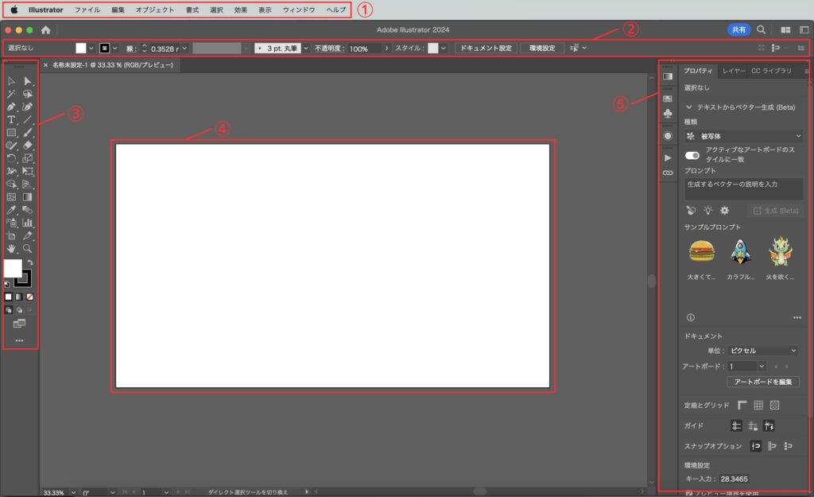Viewport: 814px width, 497px height.
Task: Select the Hand tool
Action: coord(11,249)
